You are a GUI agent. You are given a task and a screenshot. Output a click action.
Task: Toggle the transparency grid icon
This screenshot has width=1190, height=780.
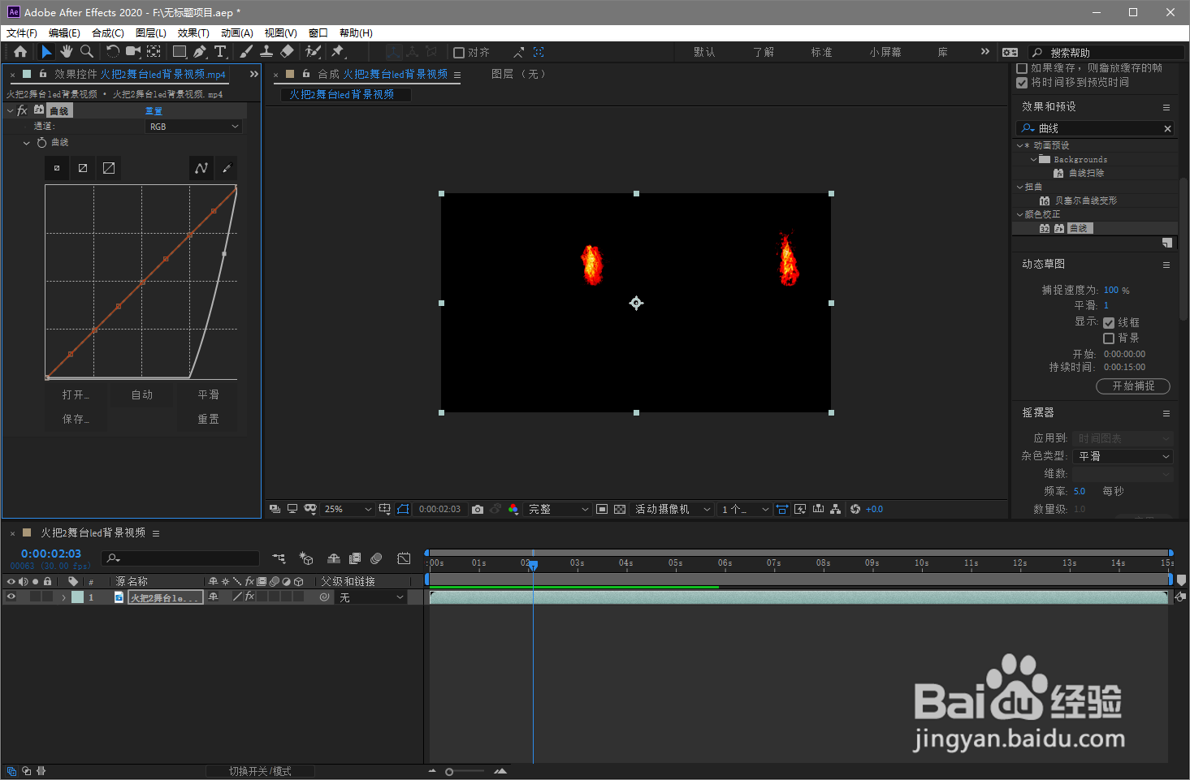620,509
